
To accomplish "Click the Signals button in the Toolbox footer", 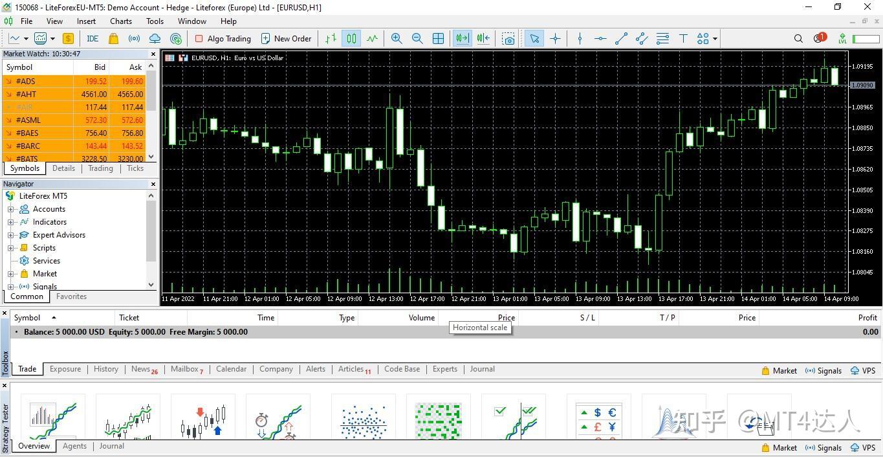I will (823, 371).
